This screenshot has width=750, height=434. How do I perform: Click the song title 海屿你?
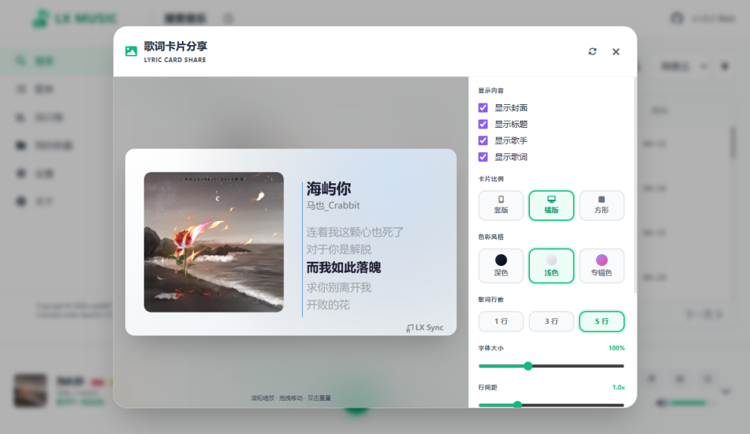coord(328,188)
